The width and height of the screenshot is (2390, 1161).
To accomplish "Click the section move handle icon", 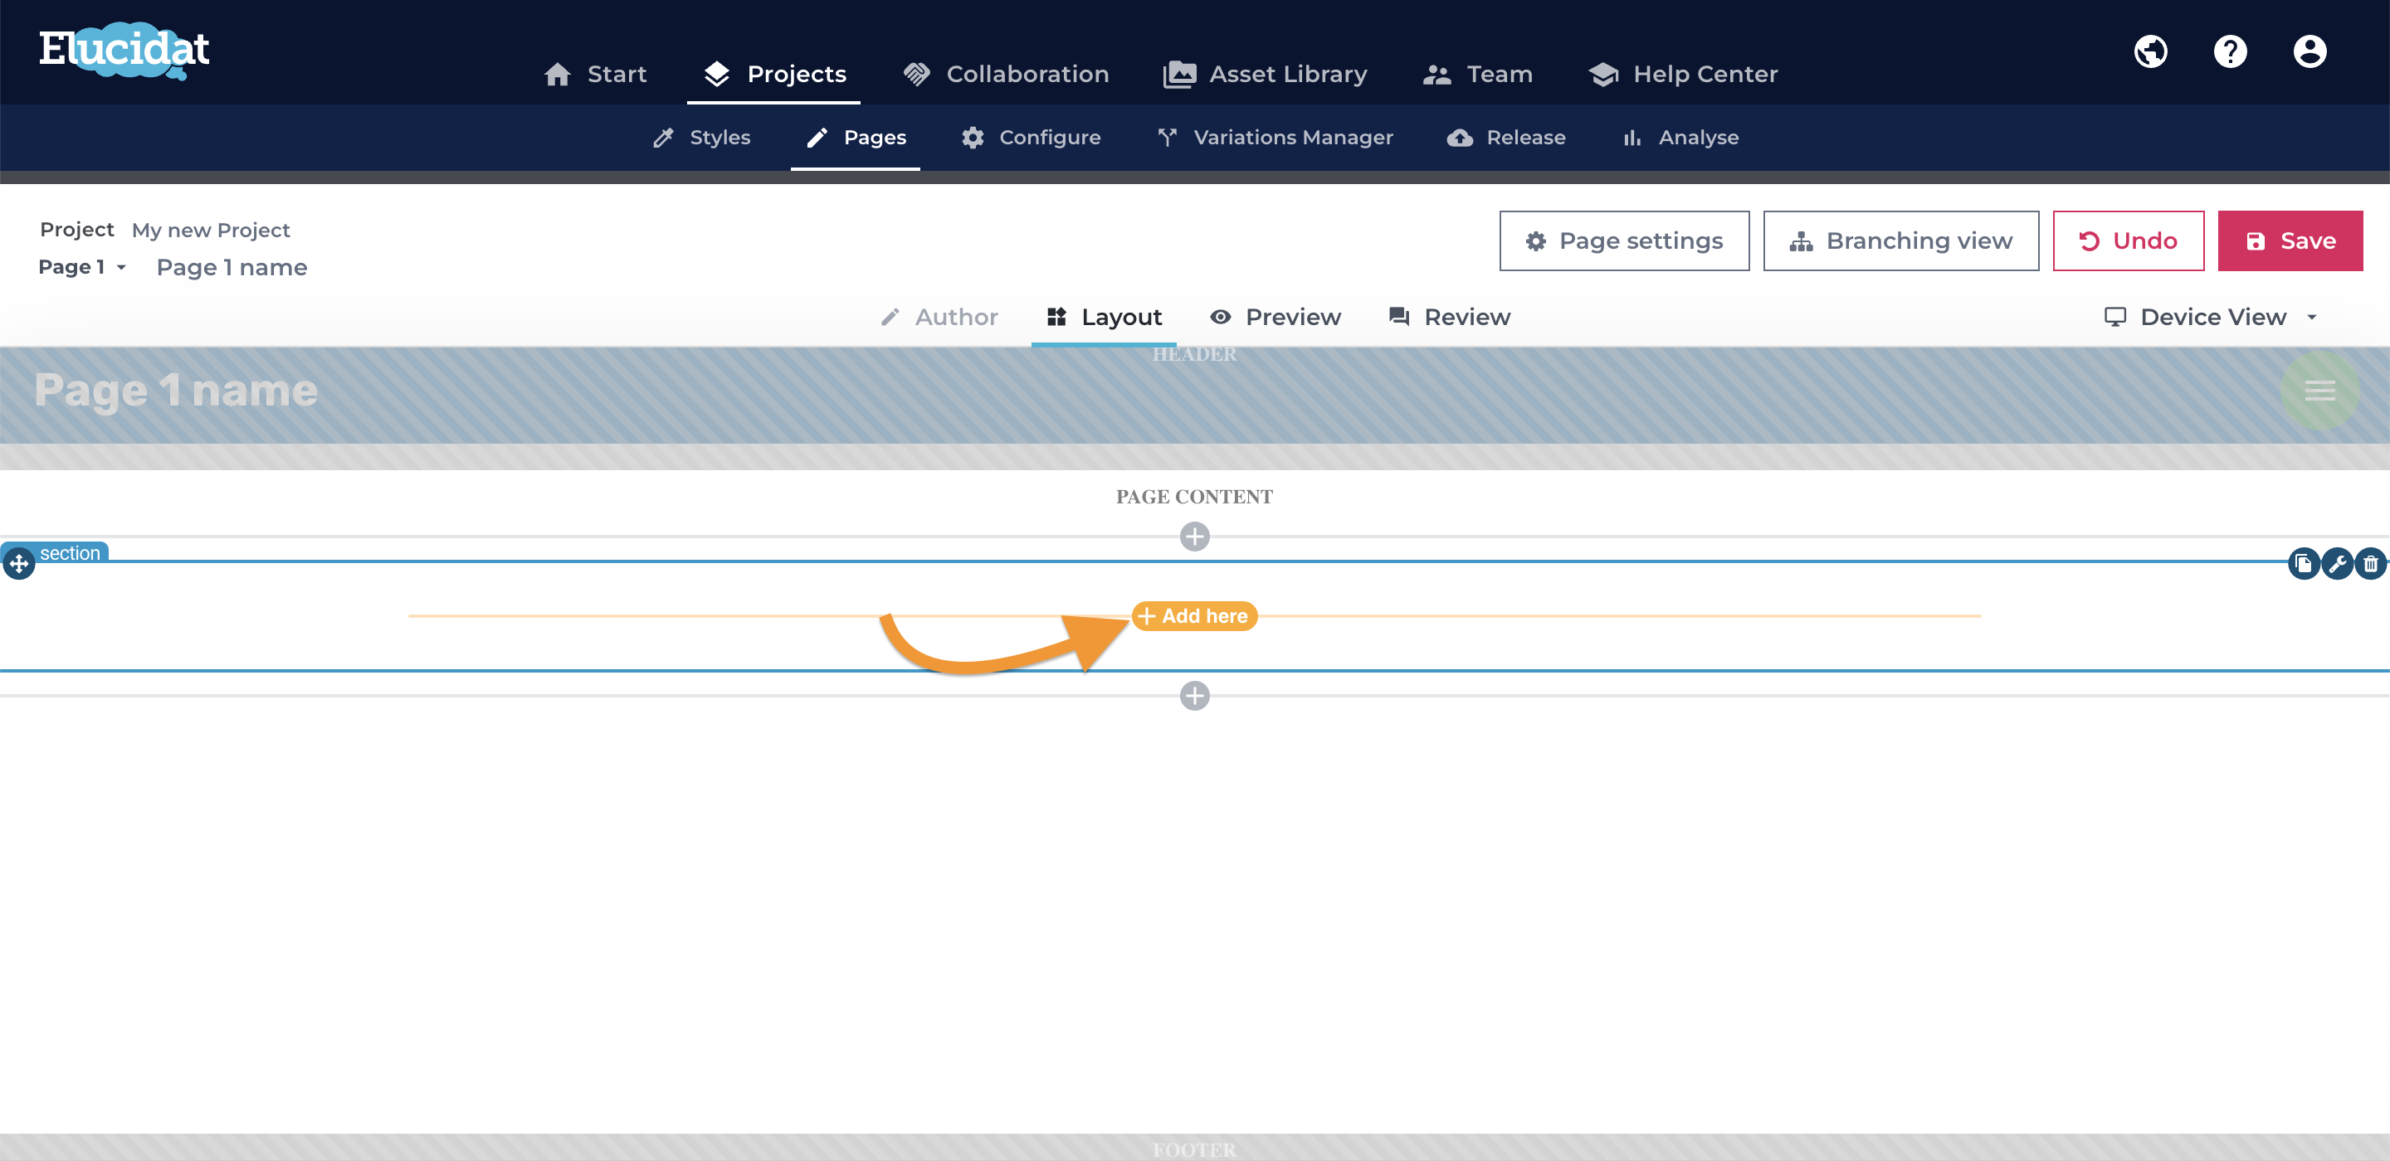I will point(18,563).
